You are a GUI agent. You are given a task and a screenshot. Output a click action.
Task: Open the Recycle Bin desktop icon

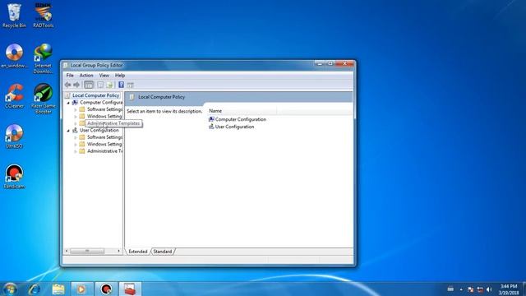[14, 16]
